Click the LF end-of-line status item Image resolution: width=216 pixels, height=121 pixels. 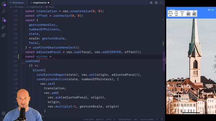[114, 120]
